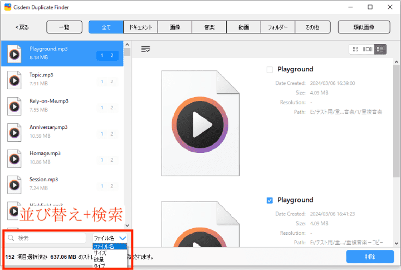Click the Rely-on-Me.mp3 file icon
401x270 pixels.
[x=14, y=107]
